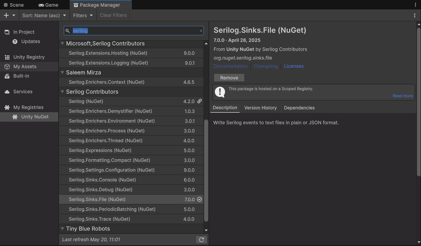Collapse the Serilog Contributors group
The height and width of the screenshot is (246, 421).
pyautogui.click(x=63, y=92)
